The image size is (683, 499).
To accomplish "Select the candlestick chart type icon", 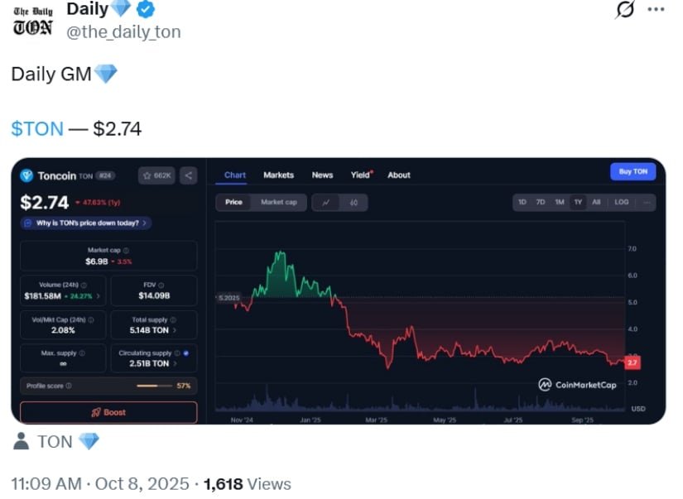I will point(354,202).
